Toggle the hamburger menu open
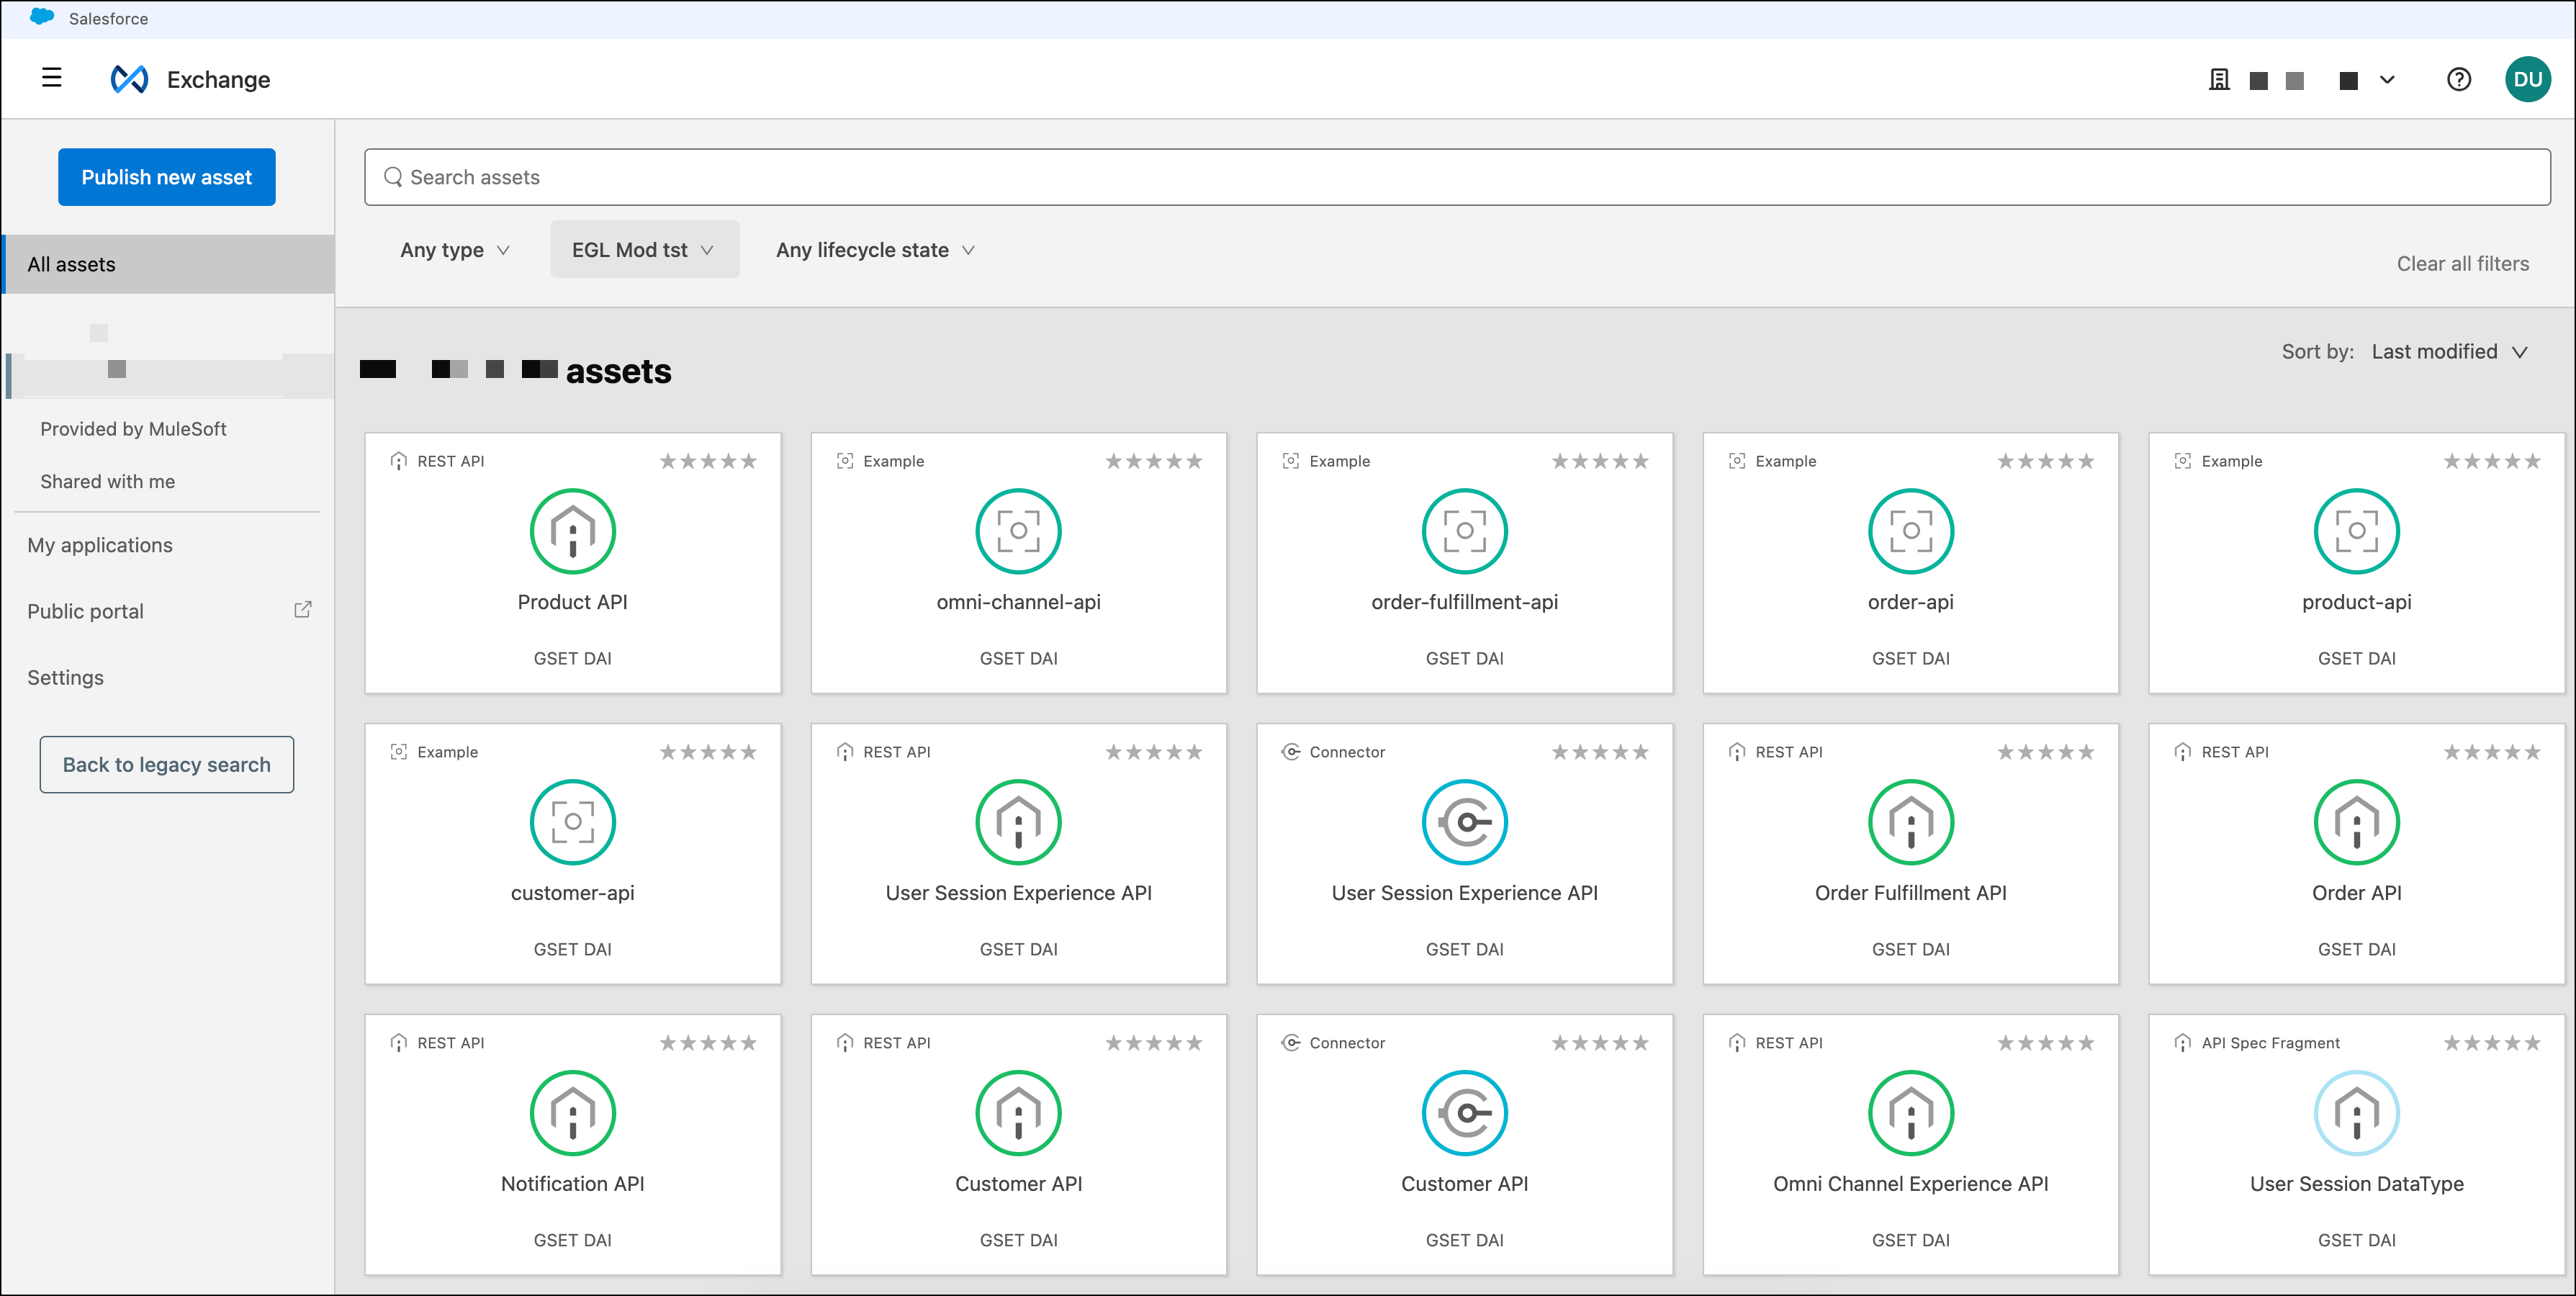The image size is (2576, 1296). click(51, 78)
